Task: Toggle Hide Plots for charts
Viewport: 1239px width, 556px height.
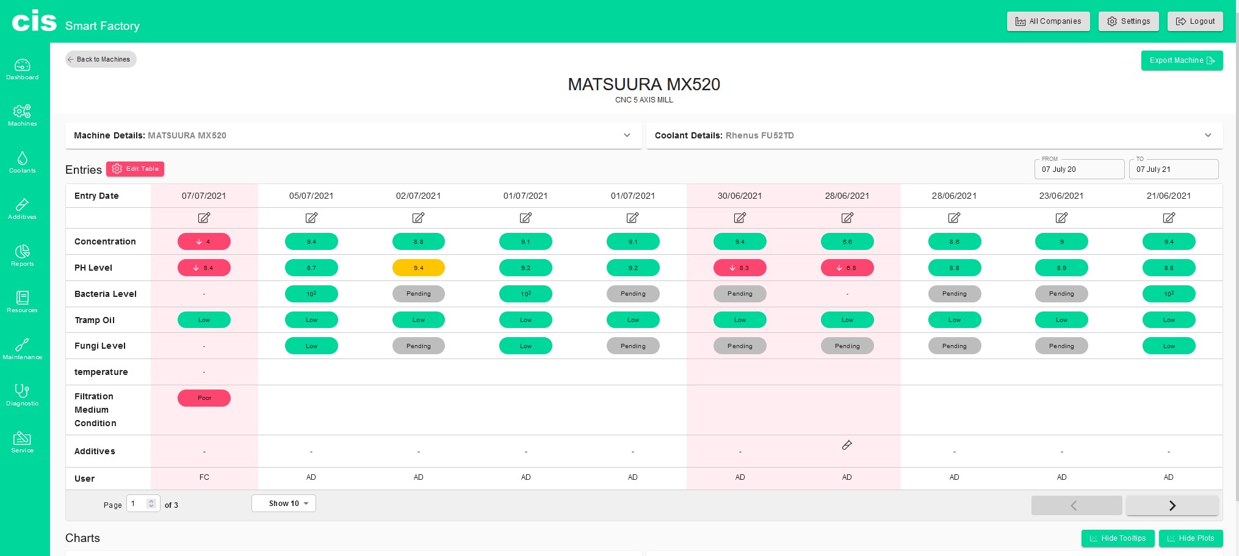Action: tap(1190, 538)
